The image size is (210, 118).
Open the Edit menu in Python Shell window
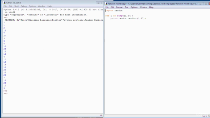tap(10, 6)
